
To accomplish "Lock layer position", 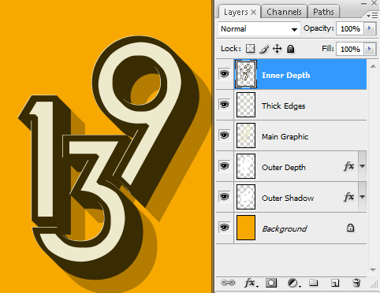I will (278, 49).
